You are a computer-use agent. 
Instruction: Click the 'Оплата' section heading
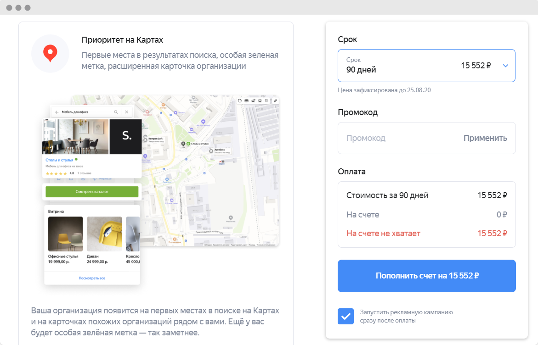point(351,172)
